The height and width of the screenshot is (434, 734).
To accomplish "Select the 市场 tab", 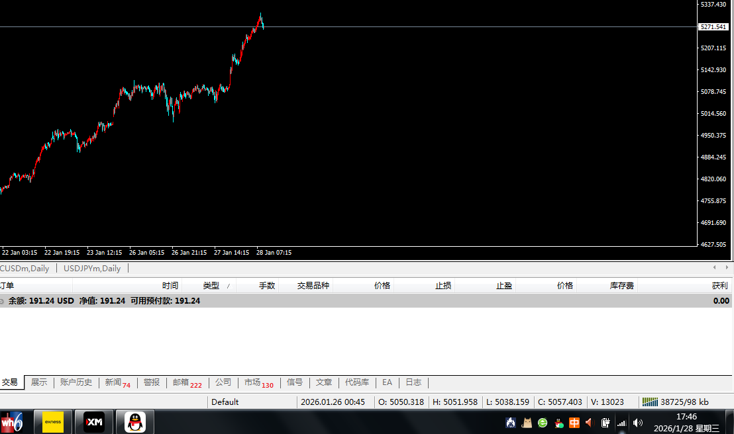I will coord(252,382).
